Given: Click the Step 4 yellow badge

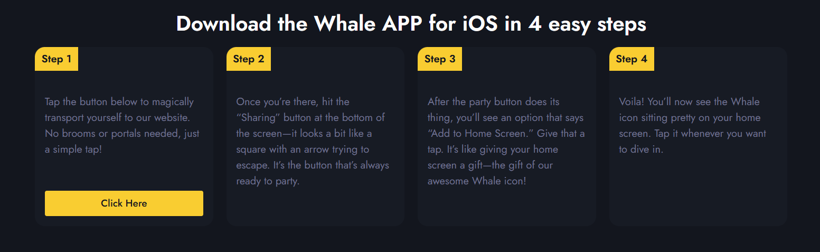Looking at the screenshot, I should [x=631, y=59].
